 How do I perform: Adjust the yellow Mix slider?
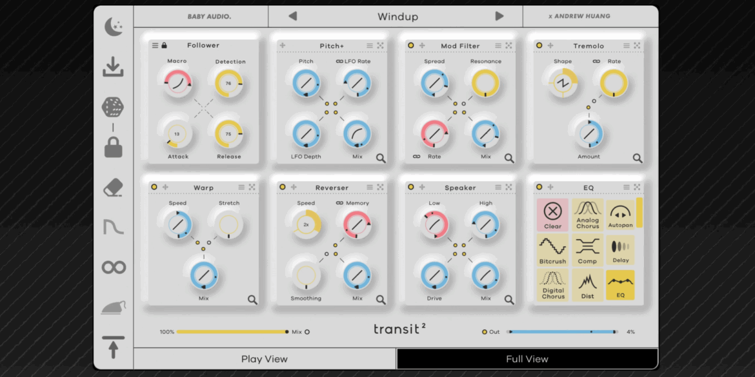click(232, 331)
